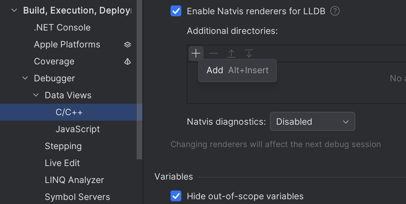Disable Natvis renderers for LLDB checkbox

176,11
